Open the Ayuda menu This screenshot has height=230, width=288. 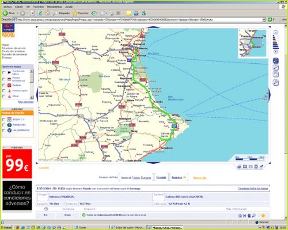tap(69, 7)
